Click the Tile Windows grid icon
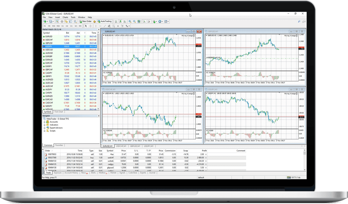 139,21
